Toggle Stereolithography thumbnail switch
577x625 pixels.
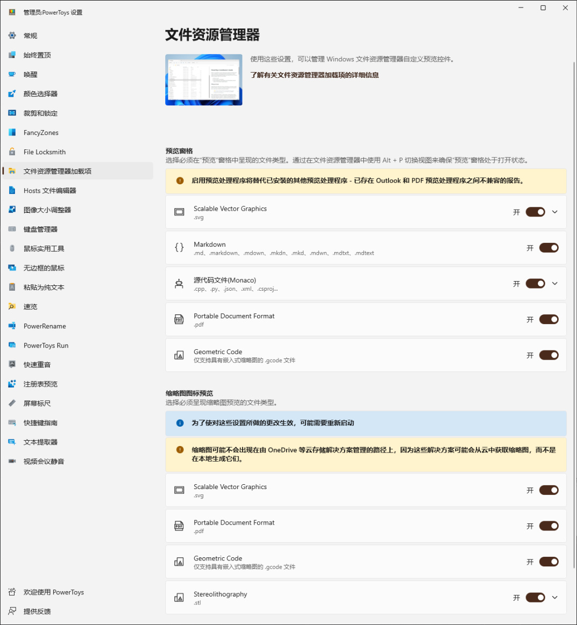tap(535, 597)
